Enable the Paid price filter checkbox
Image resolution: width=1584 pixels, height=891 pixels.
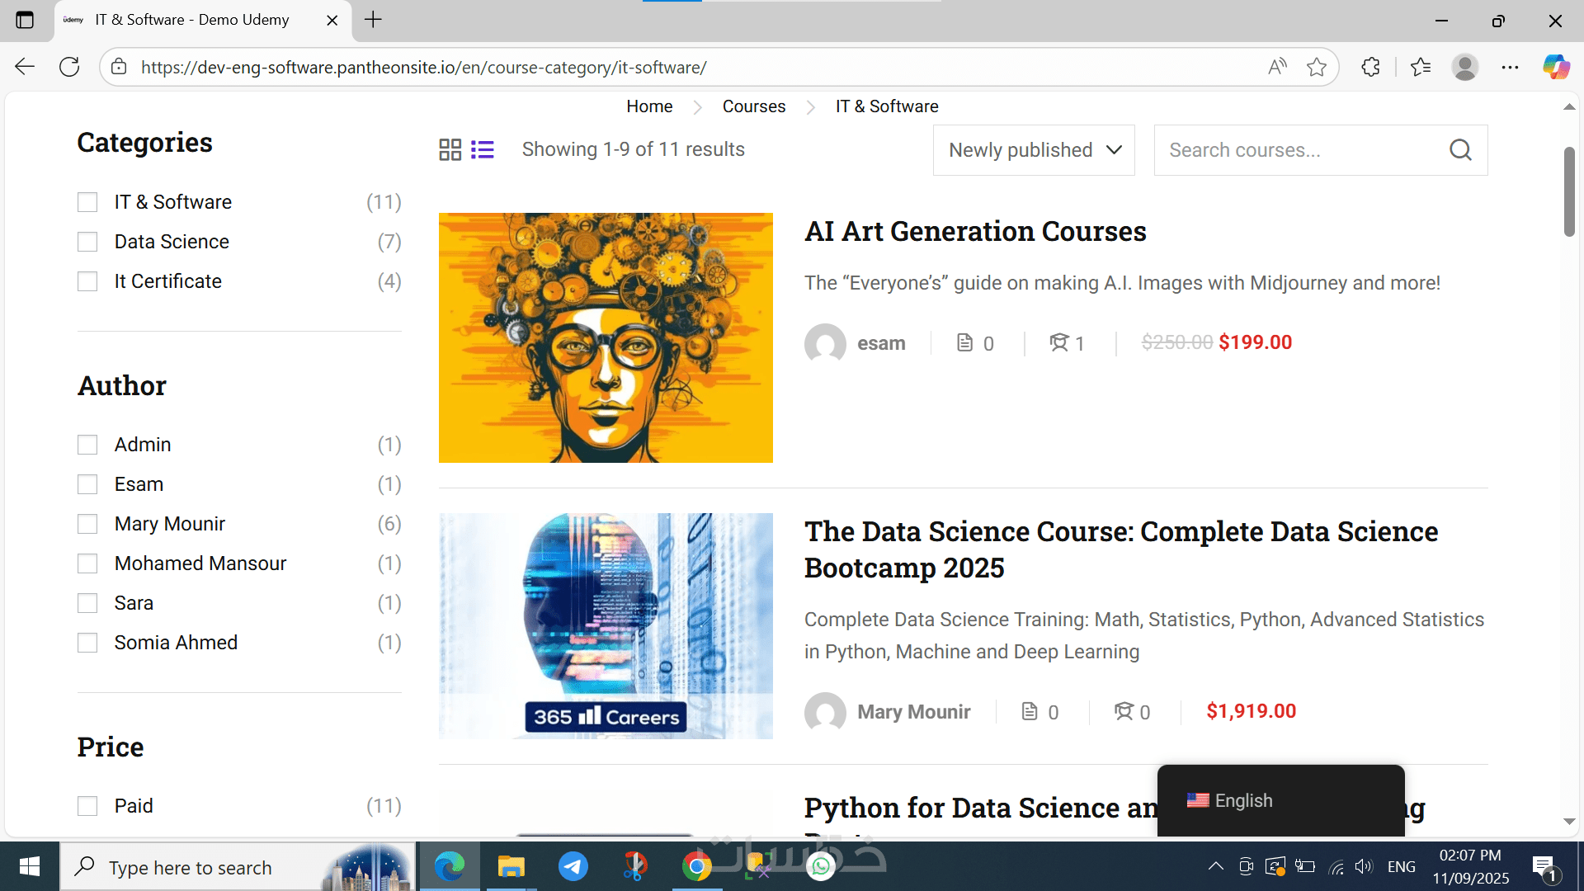pos(87,806)
